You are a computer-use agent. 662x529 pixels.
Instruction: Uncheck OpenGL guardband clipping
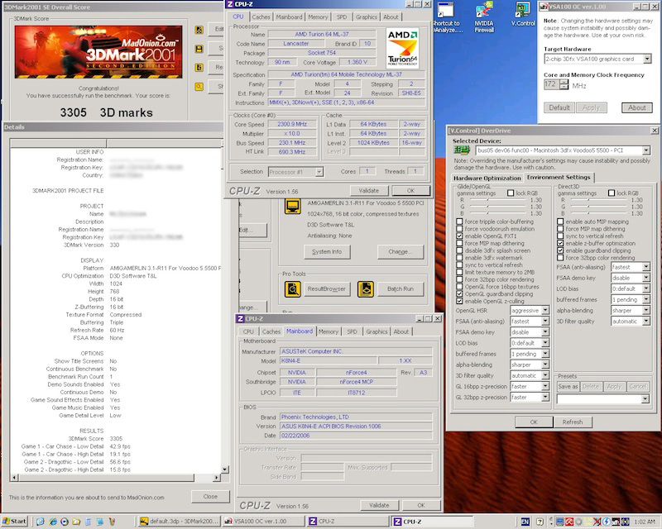(x=459, y=293)
